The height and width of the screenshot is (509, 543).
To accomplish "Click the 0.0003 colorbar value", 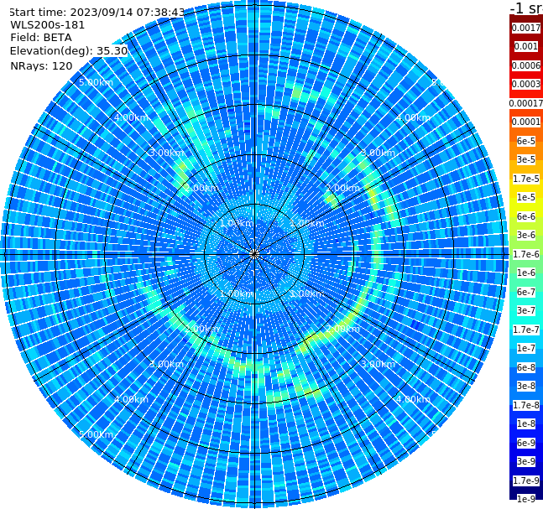I will pos(525,84).
